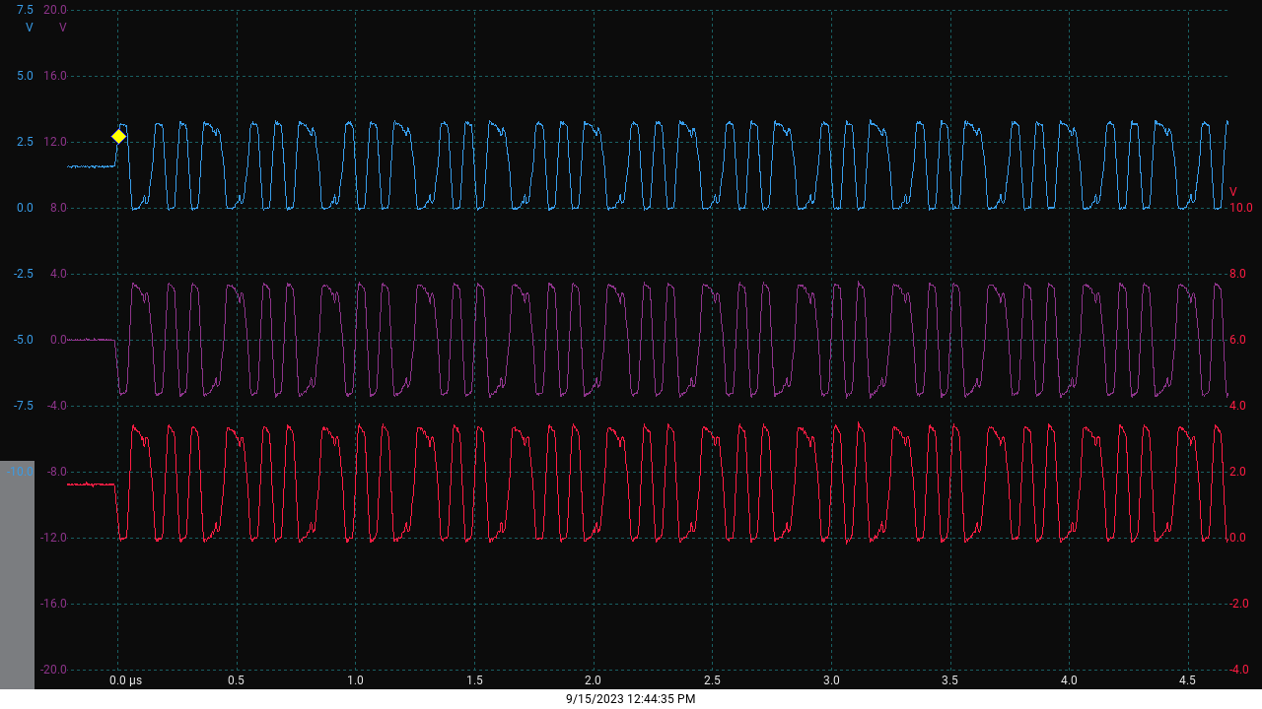Click the 2.5 time axis label

pyautogui.click(x=712, y=680)
